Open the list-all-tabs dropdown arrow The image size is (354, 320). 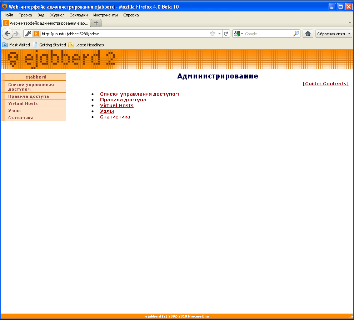pos(350,22)
